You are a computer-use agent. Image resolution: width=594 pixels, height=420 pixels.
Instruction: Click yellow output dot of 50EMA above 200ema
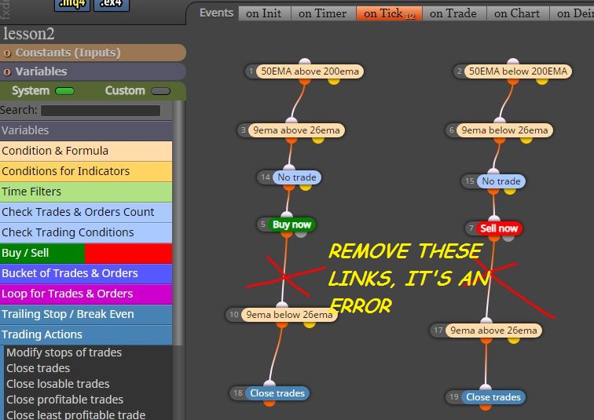(334, 81)
